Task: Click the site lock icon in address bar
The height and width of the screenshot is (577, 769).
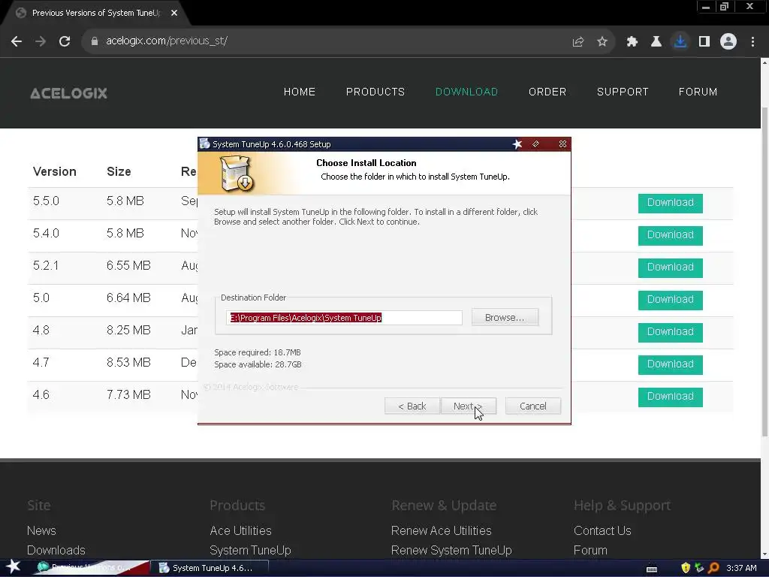Action: click(x=95, y=41)
